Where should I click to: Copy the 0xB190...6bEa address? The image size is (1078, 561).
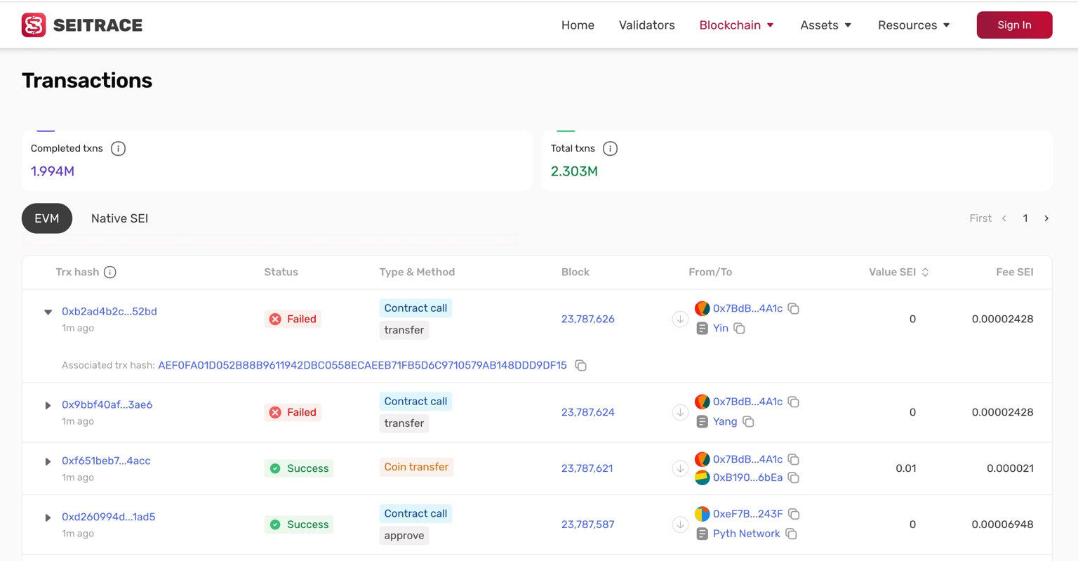[794, 478]
